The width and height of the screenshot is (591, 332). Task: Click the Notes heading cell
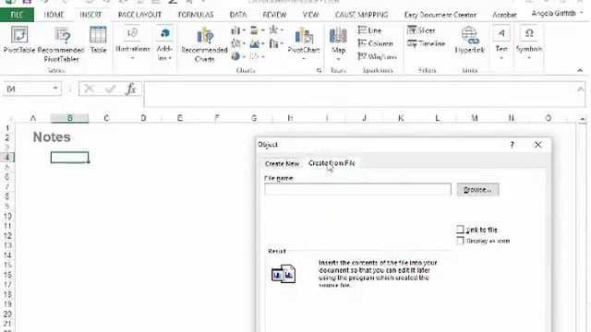52,137
